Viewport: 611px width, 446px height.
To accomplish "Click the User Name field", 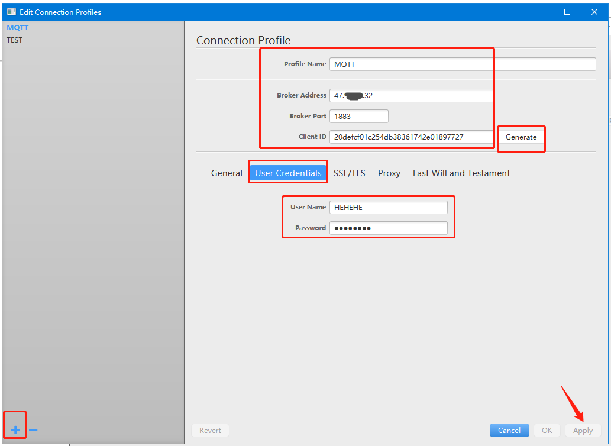I will (x=388, y=207).
